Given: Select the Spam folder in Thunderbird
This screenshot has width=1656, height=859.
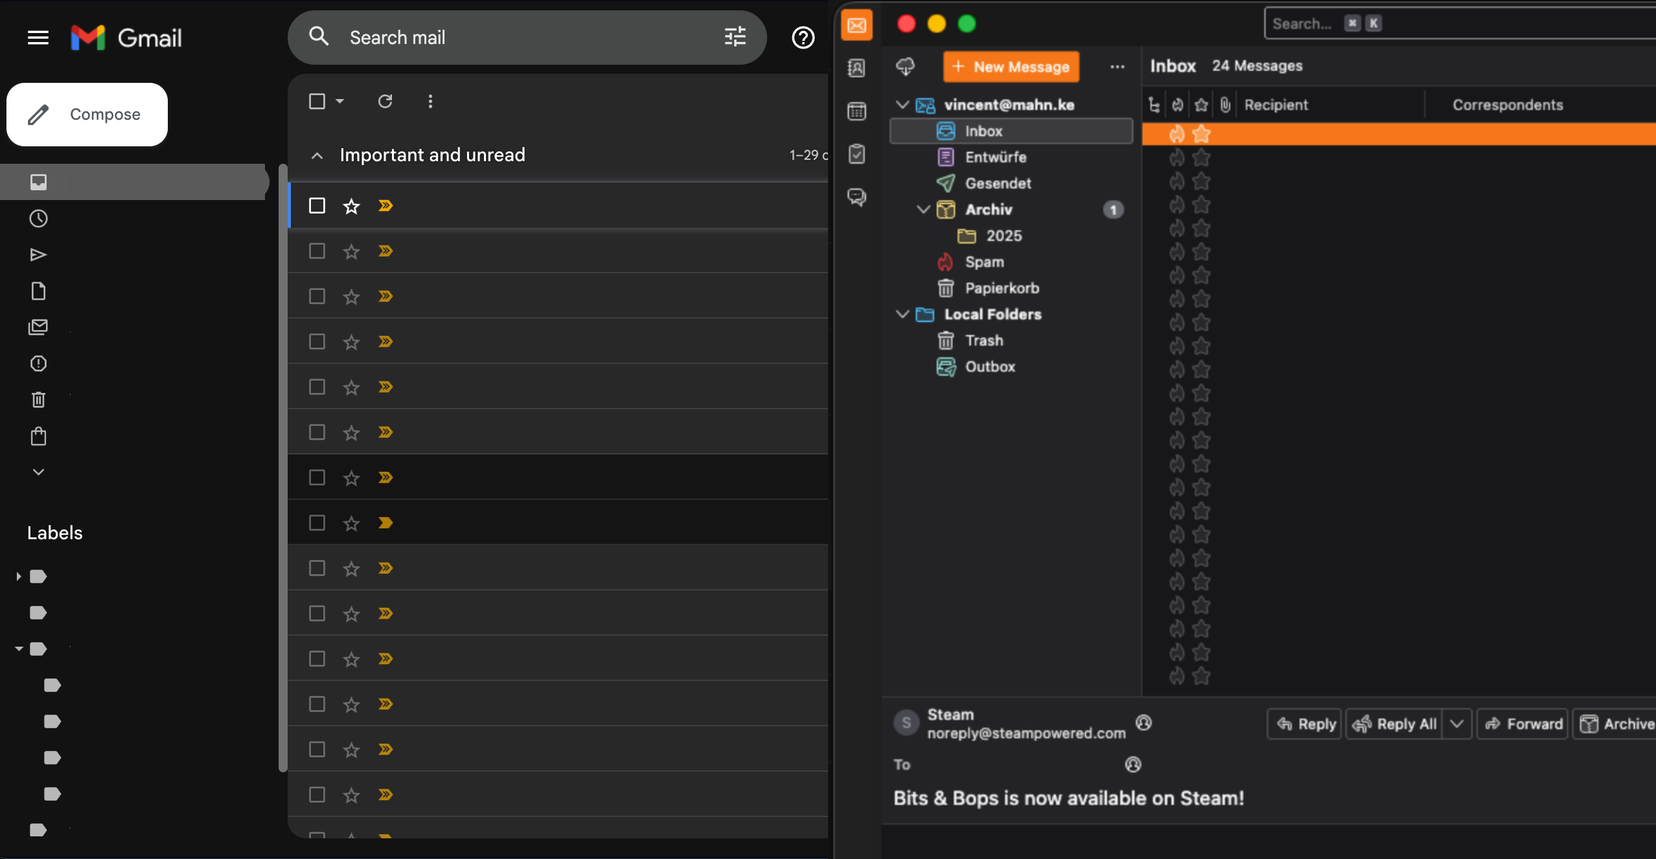Looking at the screenshot, I should (x=983, y=262).
